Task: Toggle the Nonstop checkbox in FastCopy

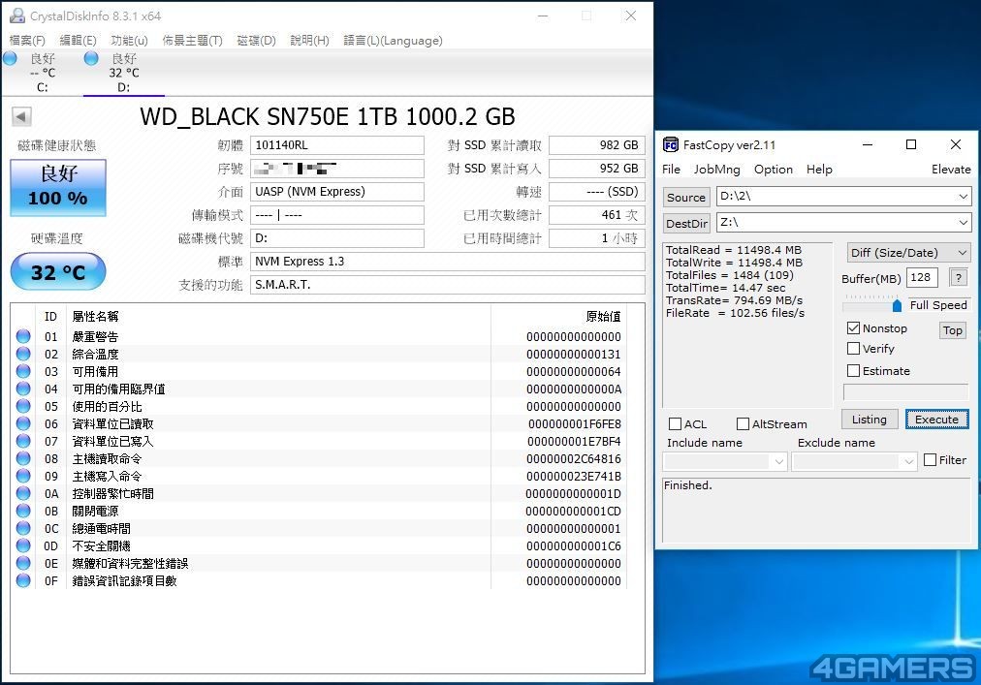Action: [x=853, y=327]
